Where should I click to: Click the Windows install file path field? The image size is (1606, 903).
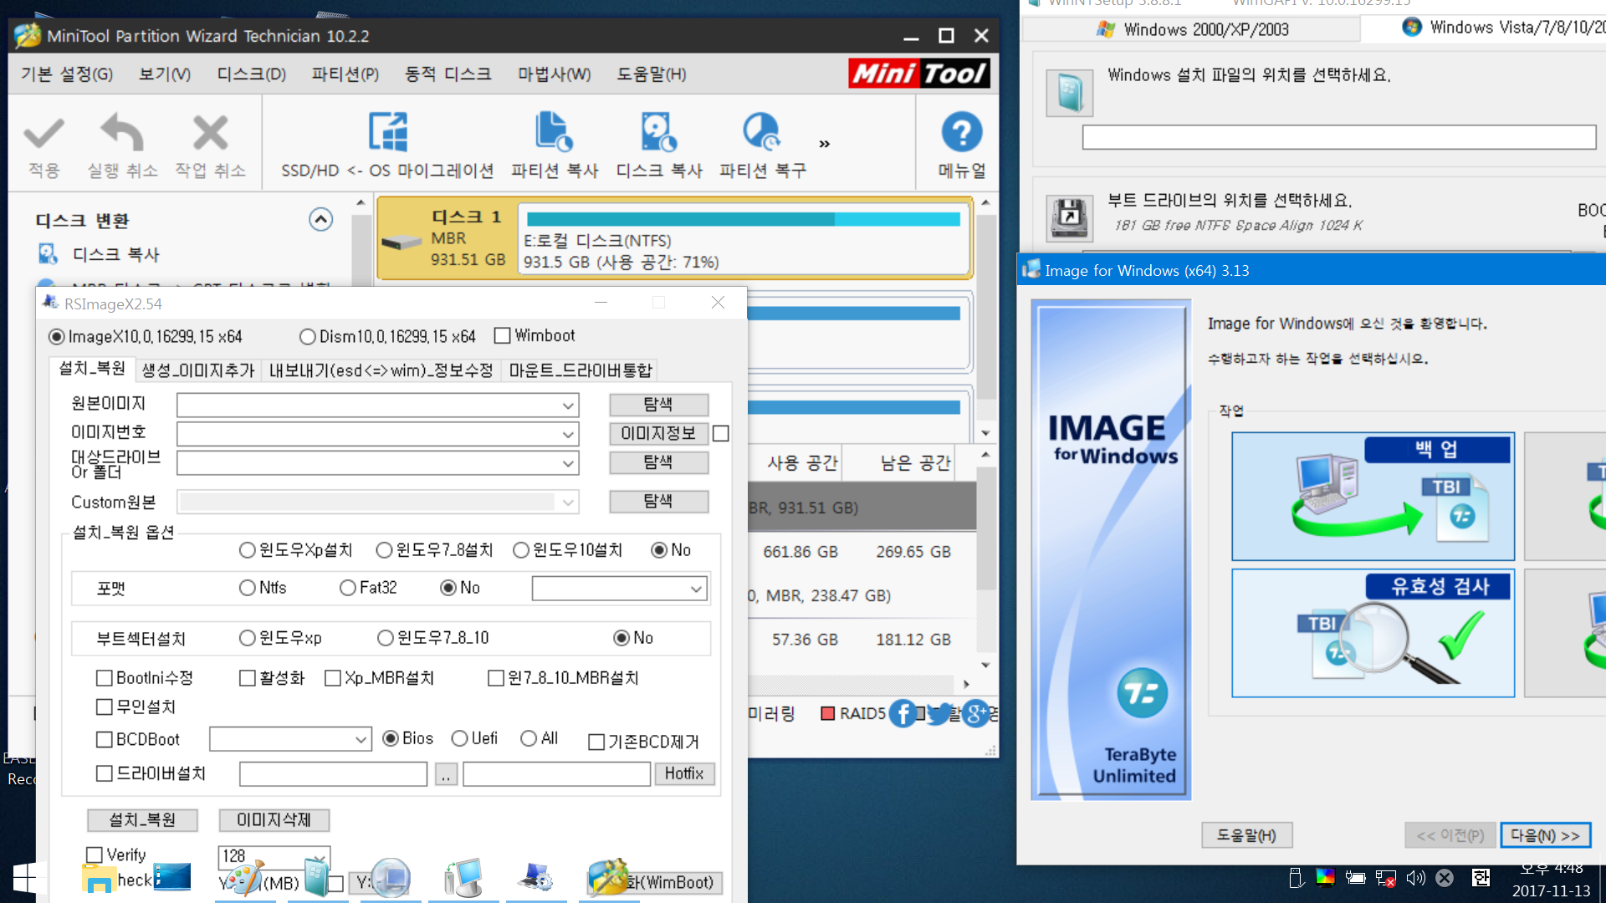click(1339, 137)
